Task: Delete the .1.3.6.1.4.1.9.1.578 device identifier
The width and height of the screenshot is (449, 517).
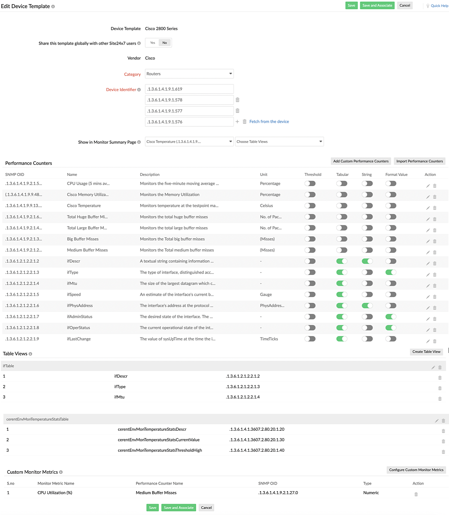Action: [x=237, y=100]
